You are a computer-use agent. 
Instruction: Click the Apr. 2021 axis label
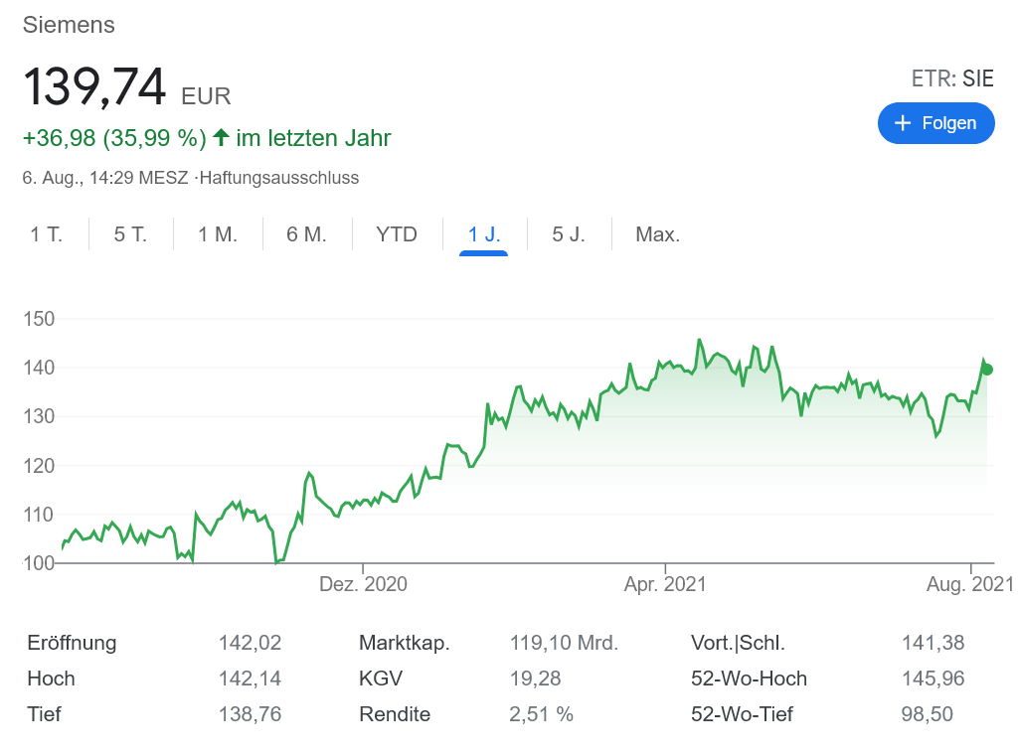(x=665, y=584)
